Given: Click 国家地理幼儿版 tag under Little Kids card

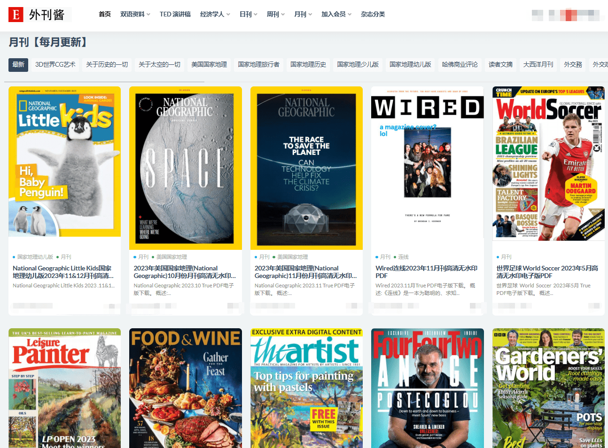Looking at the screenshot, I should (x=35, y=257).
